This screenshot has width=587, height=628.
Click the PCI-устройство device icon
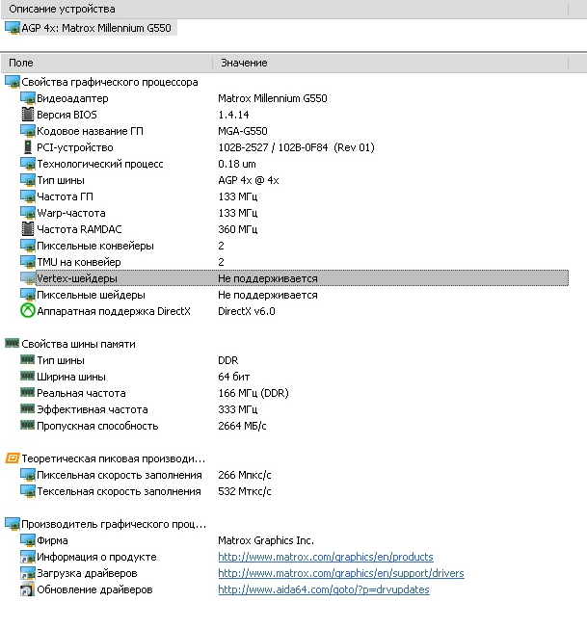[28, 147]
